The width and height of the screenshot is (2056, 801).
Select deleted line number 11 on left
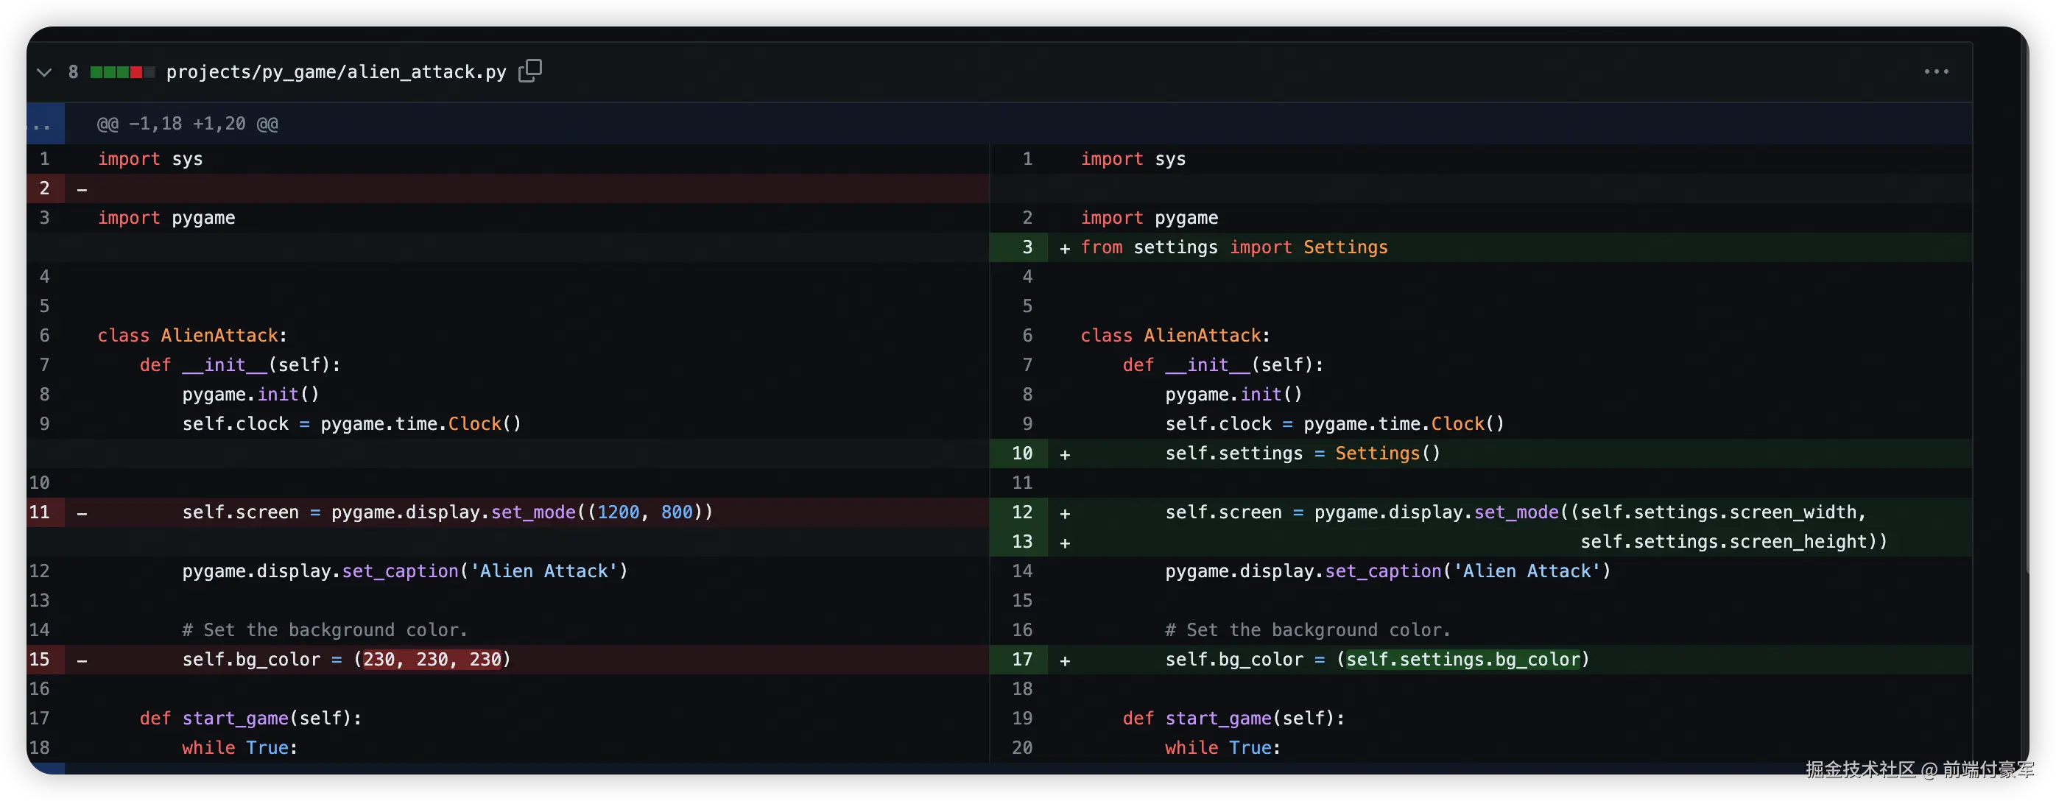pyautogui.click(x=40, y=512)
